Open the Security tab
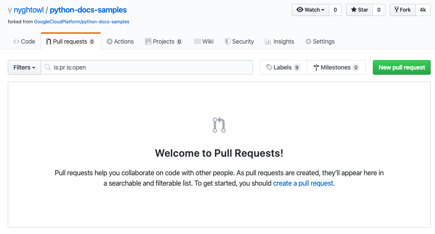 tap(239, 41)
